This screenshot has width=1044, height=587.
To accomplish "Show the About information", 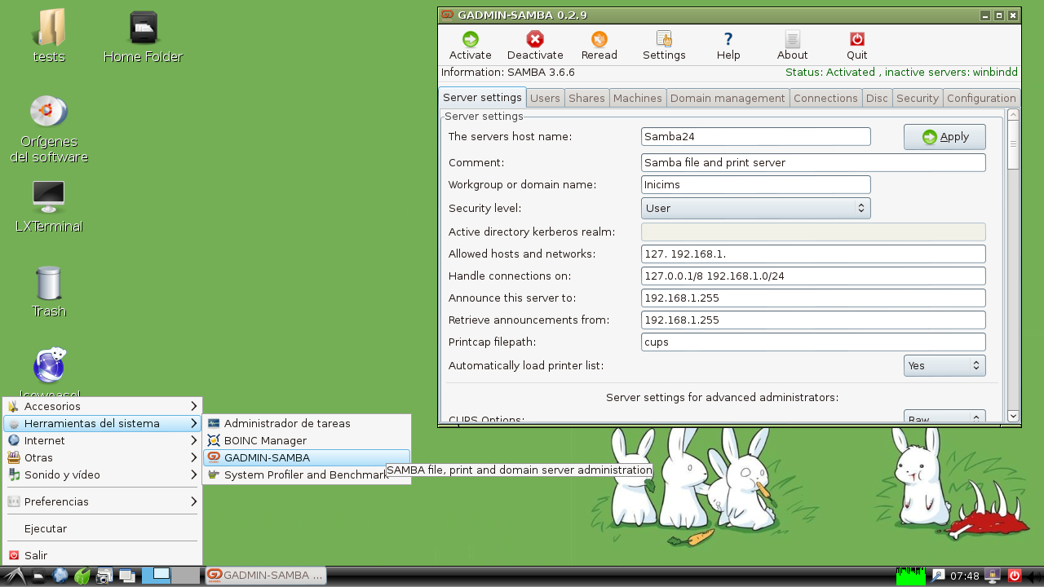I will point(791,45).
